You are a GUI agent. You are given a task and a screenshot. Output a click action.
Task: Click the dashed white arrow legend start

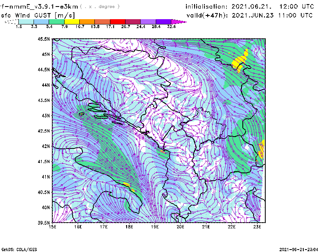11,22
